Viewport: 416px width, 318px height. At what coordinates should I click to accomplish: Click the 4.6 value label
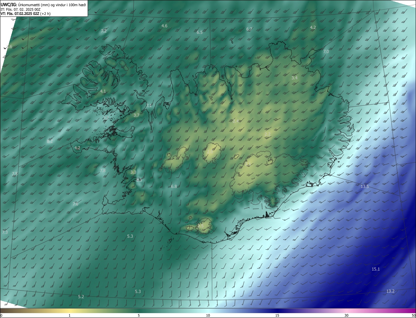click(x=164, y=26)
